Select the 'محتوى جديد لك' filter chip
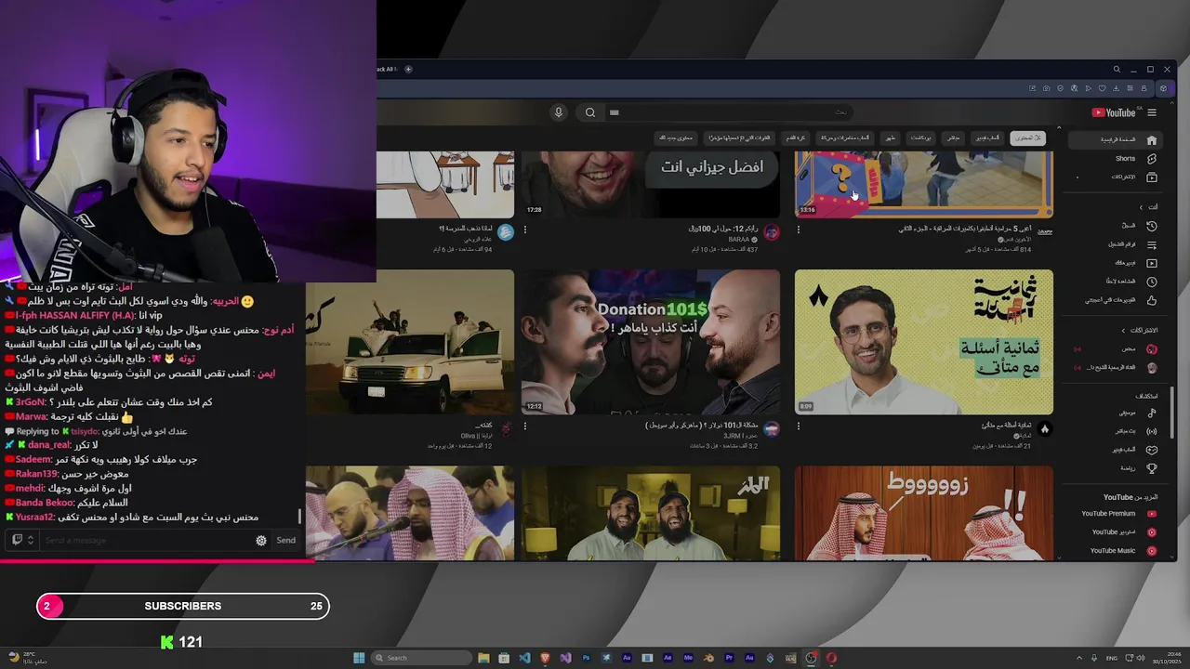This screenshot has height=669, width=1190. 676,138
